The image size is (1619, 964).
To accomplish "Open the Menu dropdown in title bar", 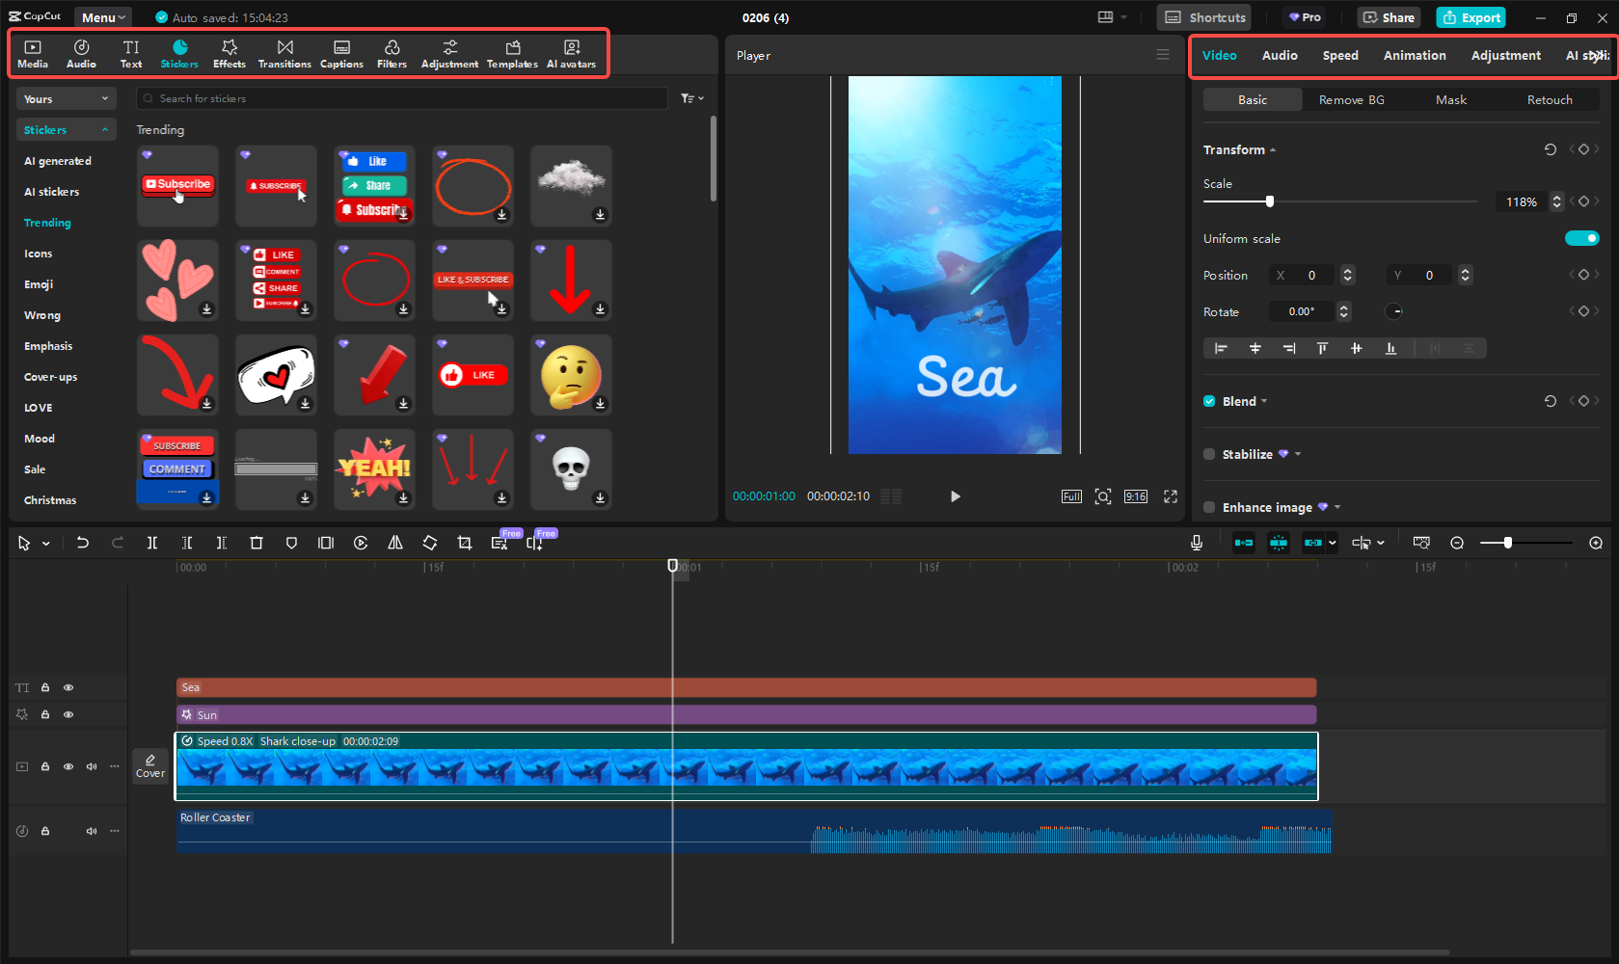I will click(x=103, y=17).
